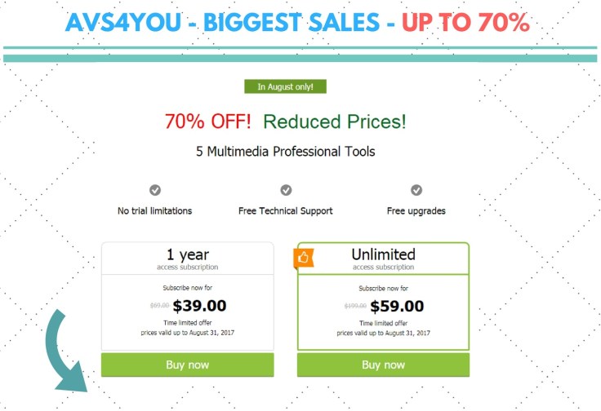Click the 5 Multimedia Professional Tools text
The width and height of the screenshot is (601, 411).
click(x=285, y=152)
